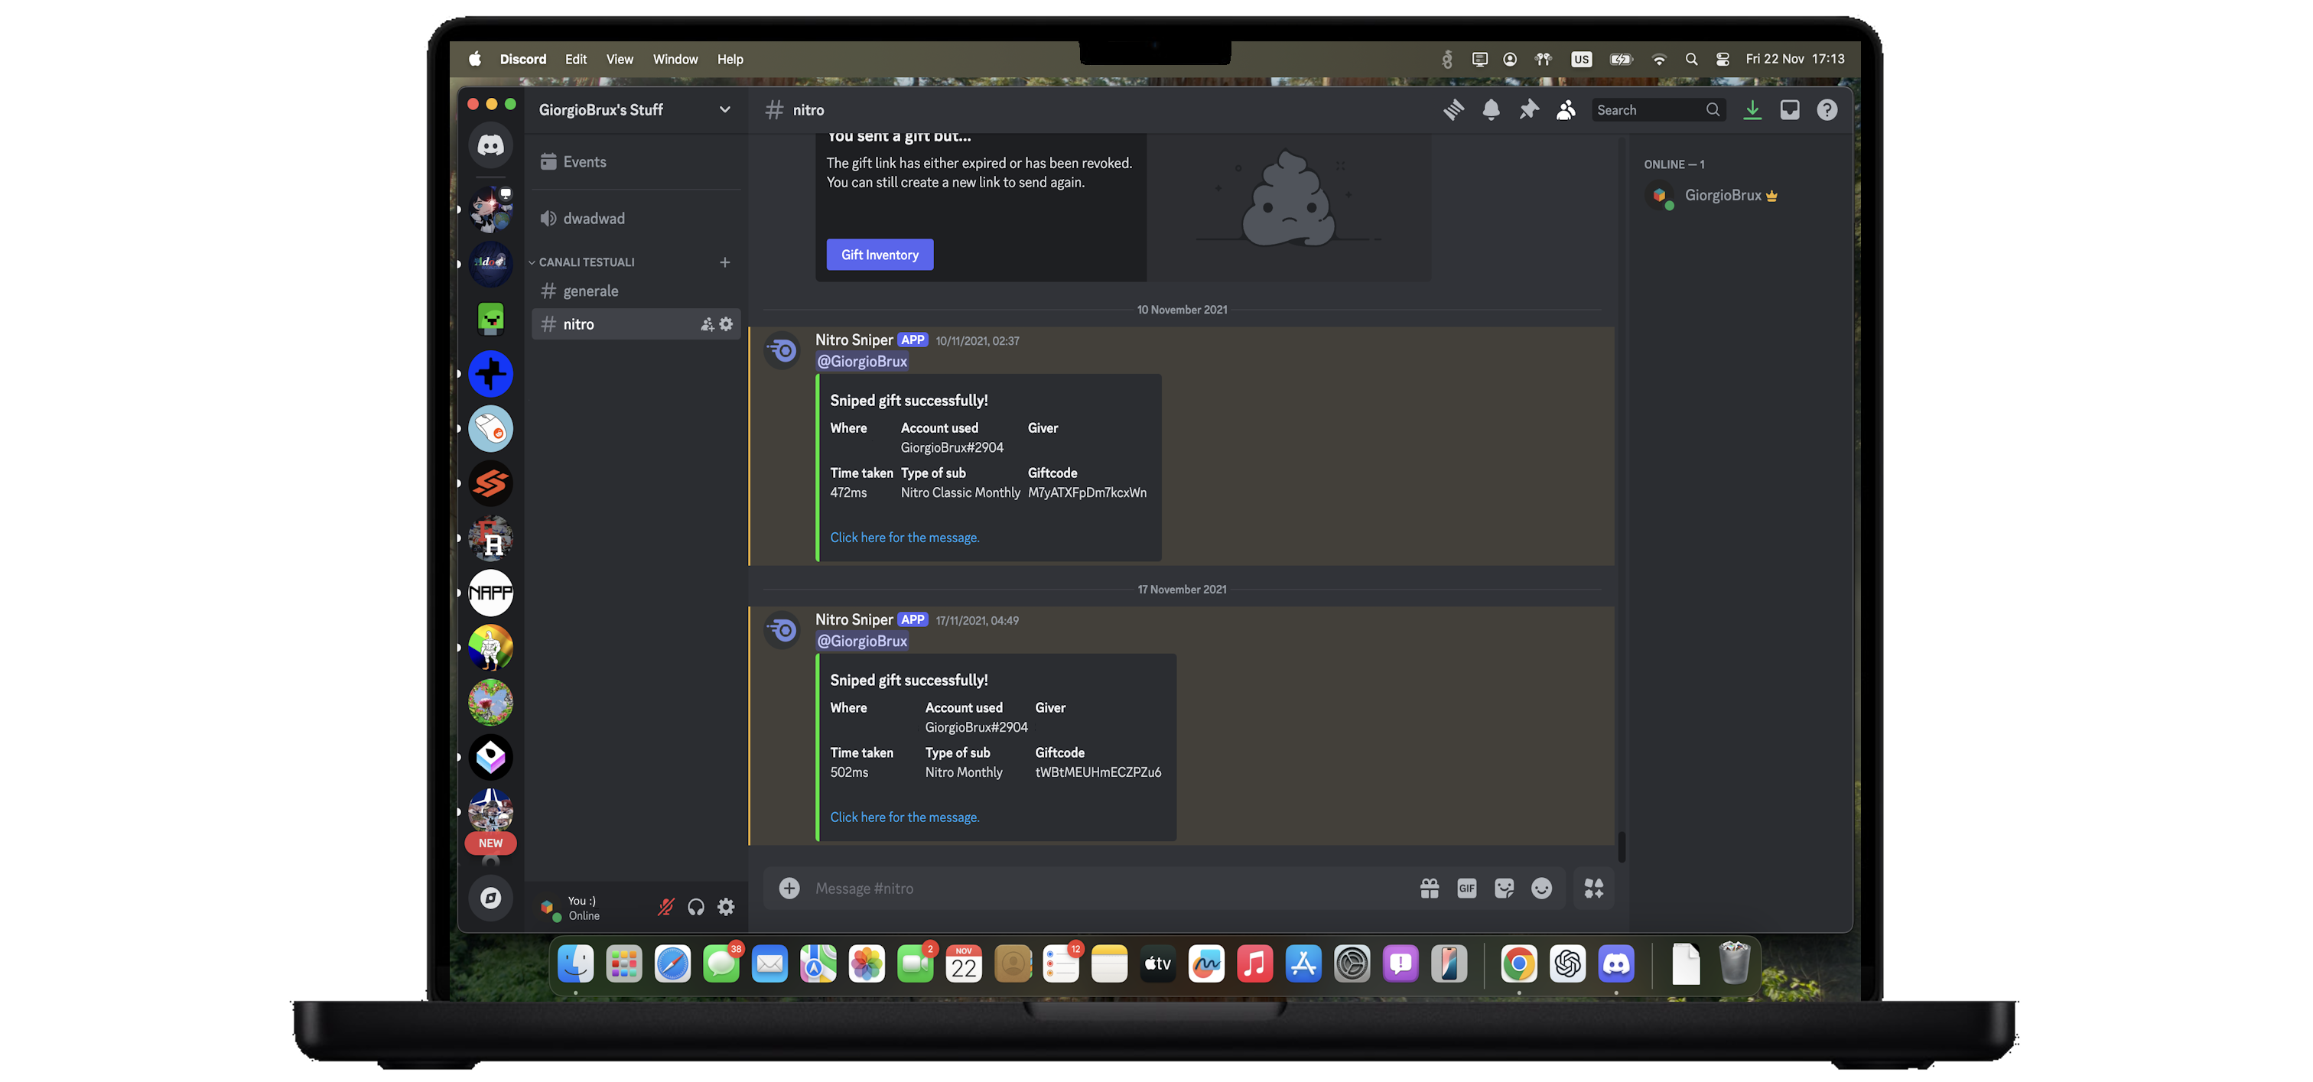2313x1082 pixels.
Task: Click the giftcode tWBtMEUHmECZPZu6 text
Action: (x=1098, y=772)
